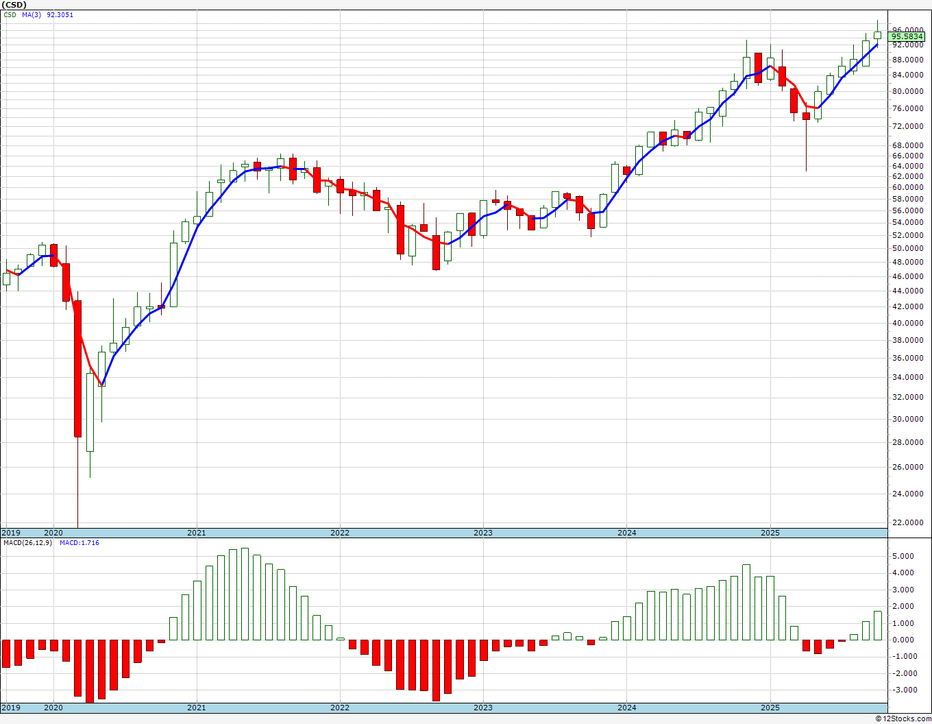Click the 24.0000 price axis label
The height and width of the screenshot is (724, 932).
[909, 494]
